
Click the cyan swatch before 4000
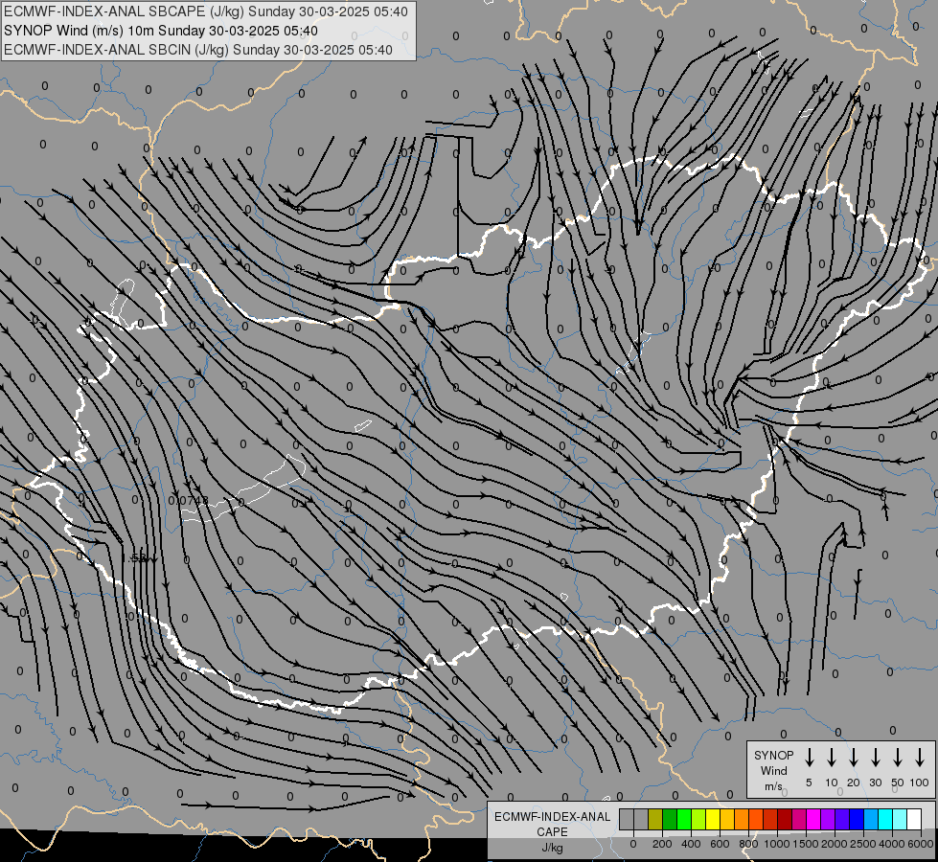(x=884, y=819)
